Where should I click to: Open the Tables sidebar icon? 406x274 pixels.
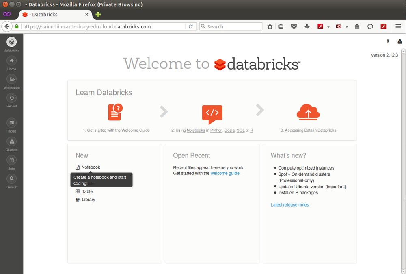pos(12,123)
